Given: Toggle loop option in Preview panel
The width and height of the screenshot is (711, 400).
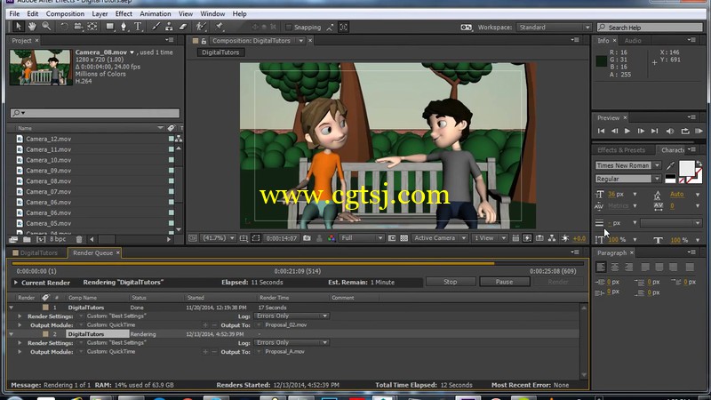Looking at the screenshot, I should coord(684,131).
